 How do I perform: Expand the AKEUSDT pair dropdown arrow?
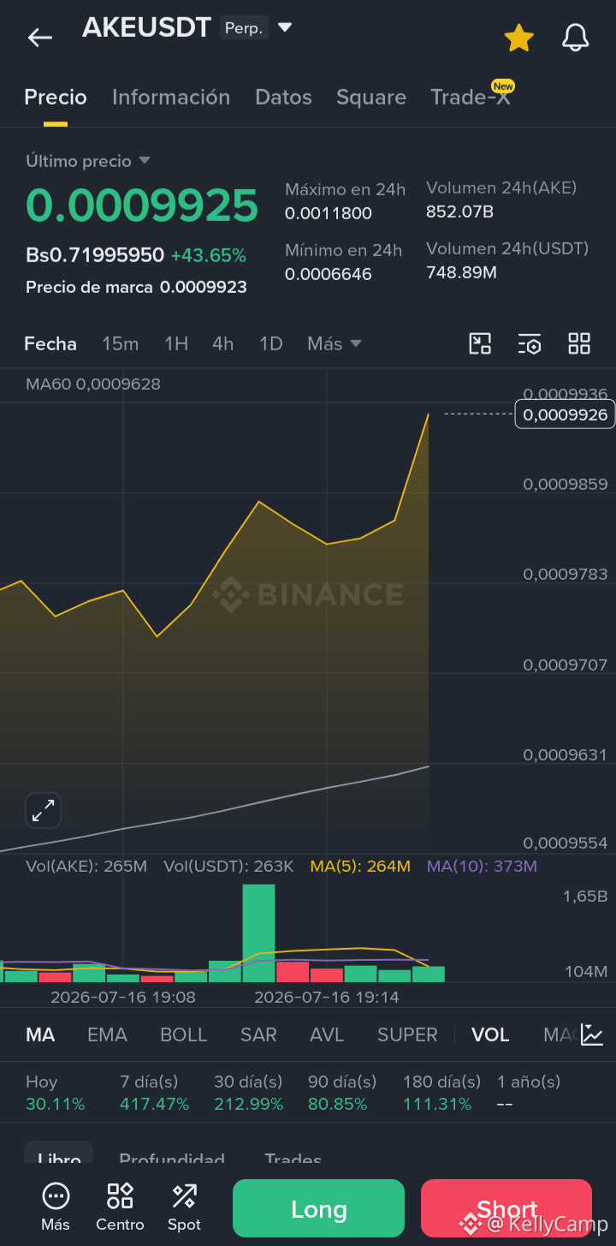coord(285,27)
